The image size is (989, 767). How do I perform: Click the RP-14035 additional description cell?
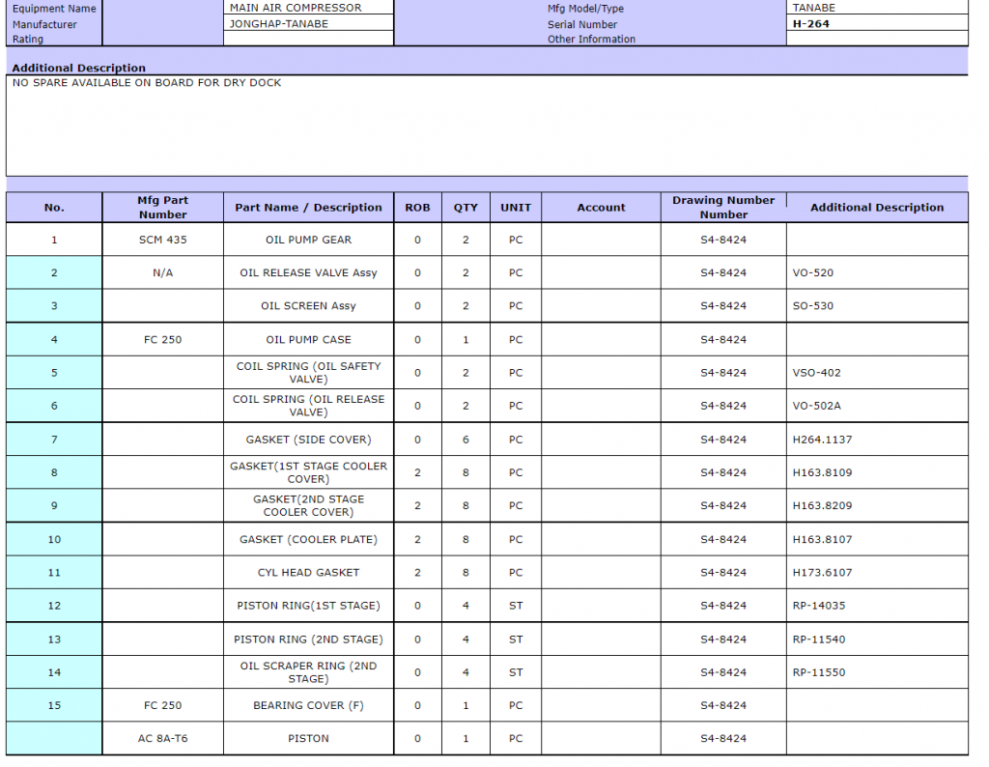(876, 606)
